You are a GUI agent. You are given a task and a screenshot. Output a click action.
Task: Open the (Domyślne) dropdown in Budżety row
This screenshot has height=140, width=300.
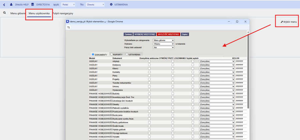click(217, 93)
